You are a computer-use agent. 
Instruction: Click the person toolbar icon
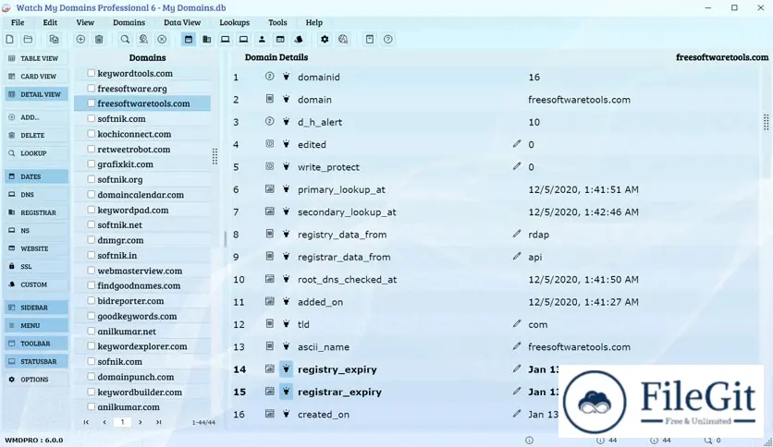point(262,40)
